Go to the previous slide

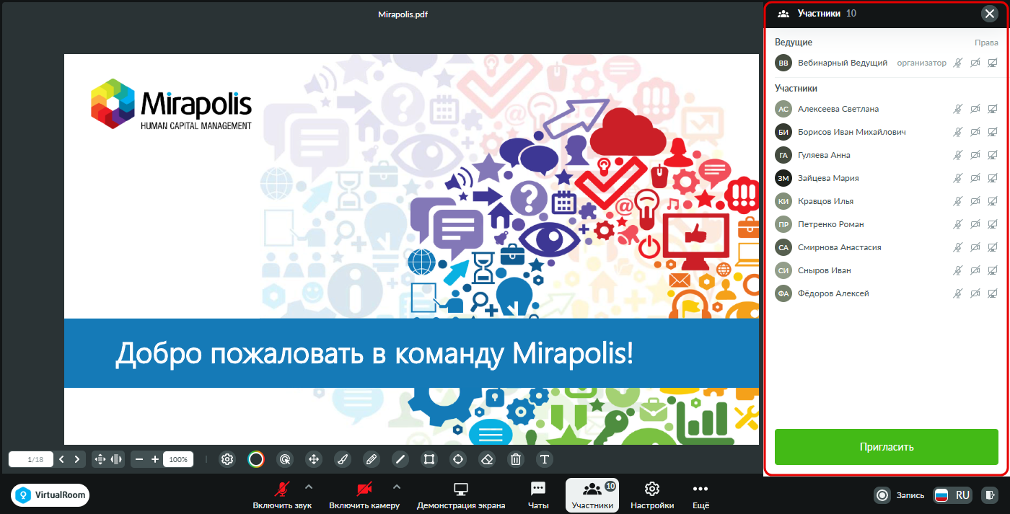61,459
